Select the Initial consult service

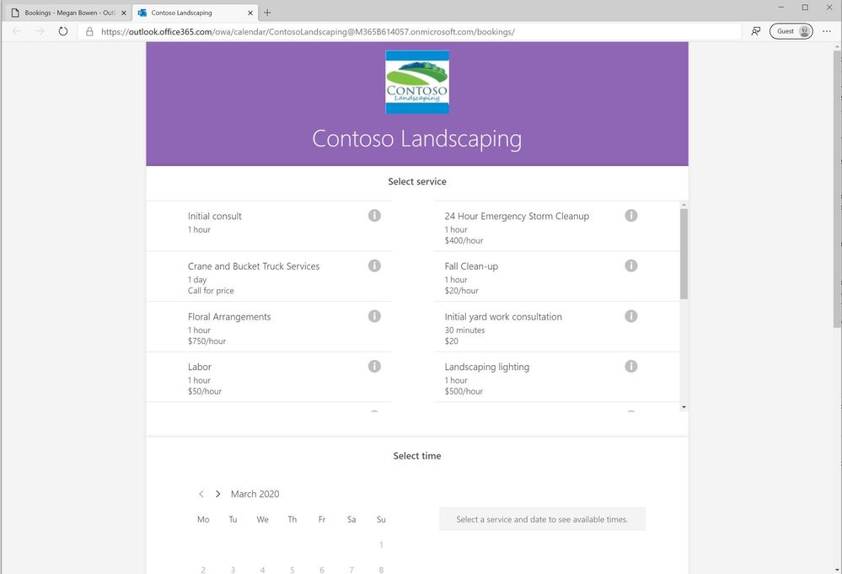[x=269, y=226]
